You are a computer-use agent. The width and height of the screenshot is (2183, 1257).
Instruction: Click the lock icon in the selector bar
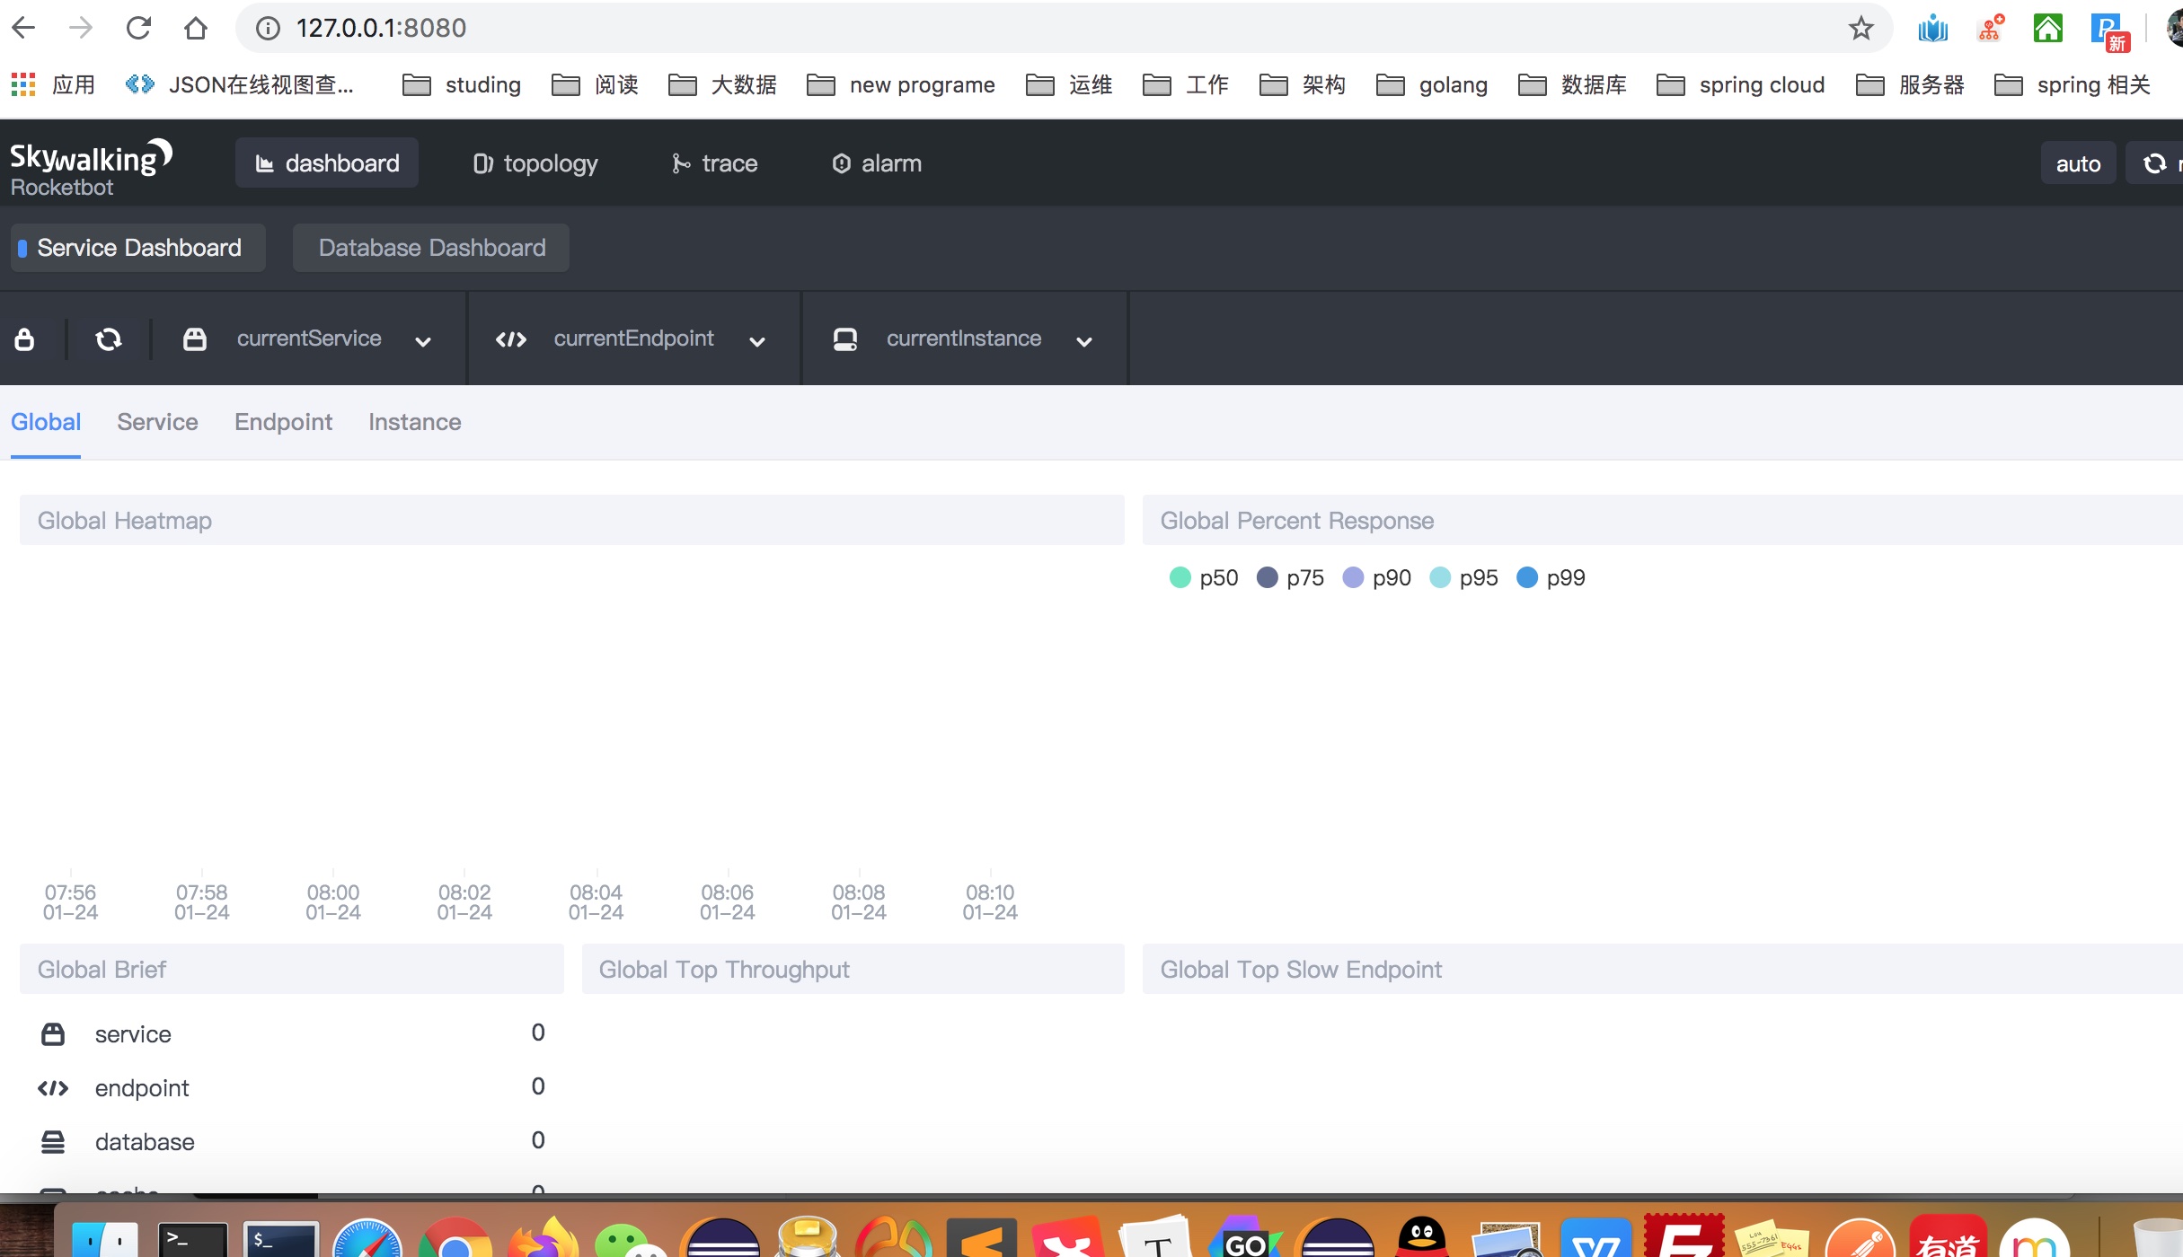point(24,339)
